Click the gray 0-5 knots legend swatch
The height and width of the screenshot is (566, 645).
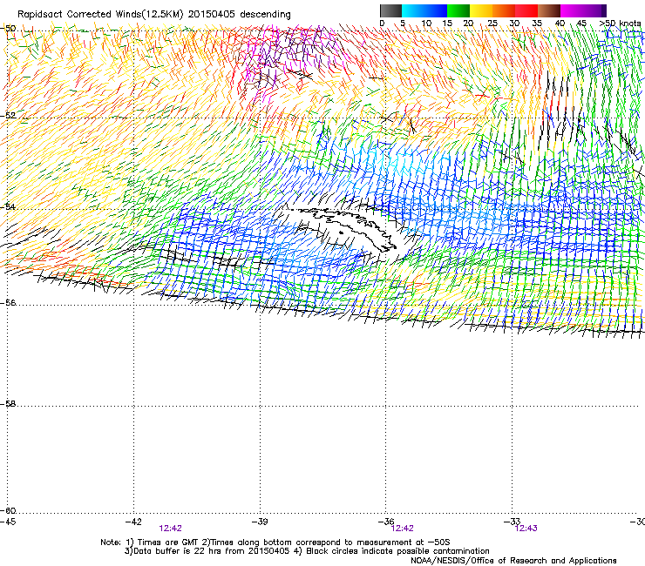390,10
